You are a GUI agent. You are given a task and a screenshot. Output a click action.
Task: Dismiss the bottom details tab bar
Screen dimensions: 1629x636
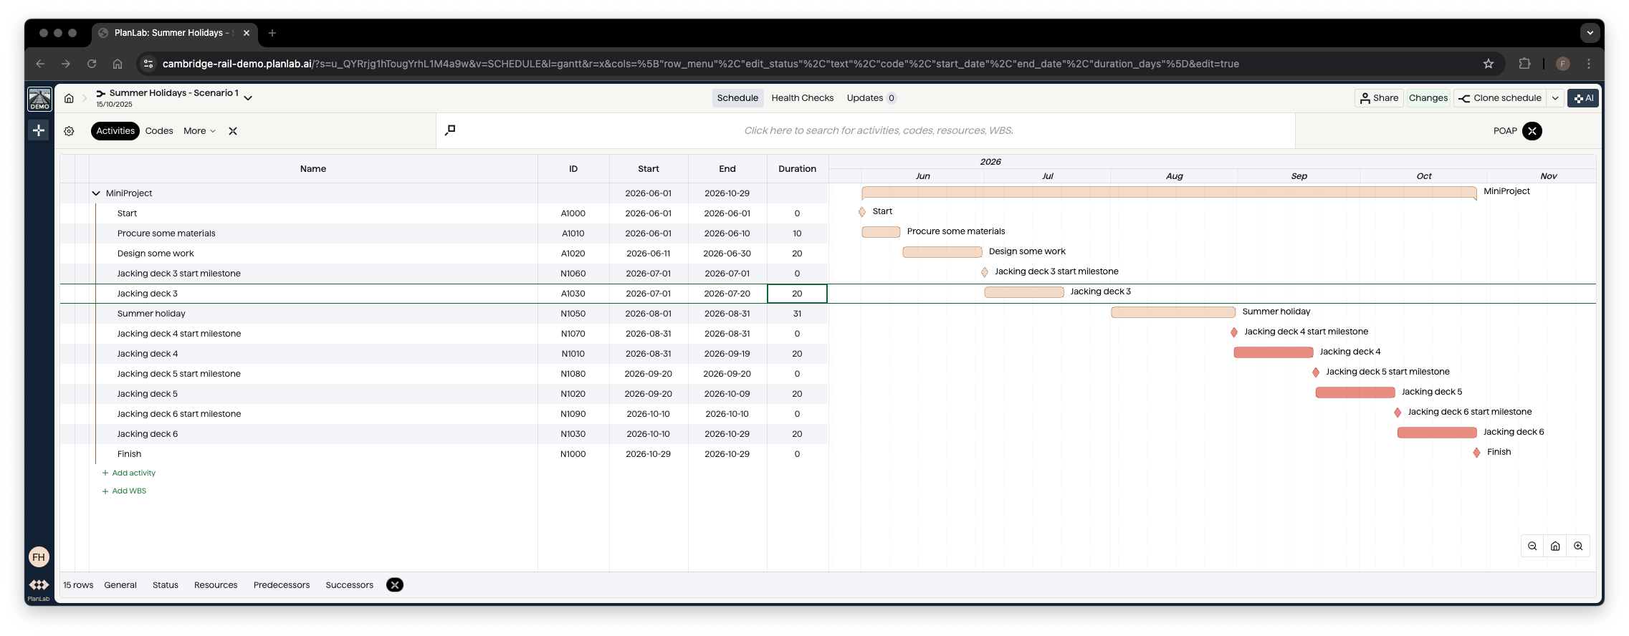click(395, 585)
